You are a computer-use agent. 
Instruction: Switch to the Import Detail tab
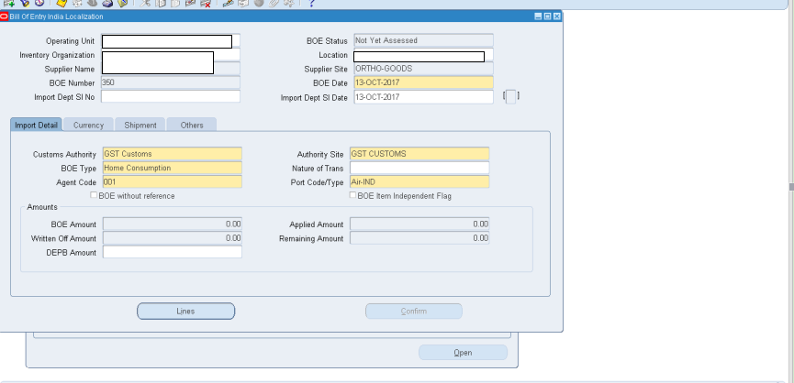pyautogui.click(x=37, y=126)
